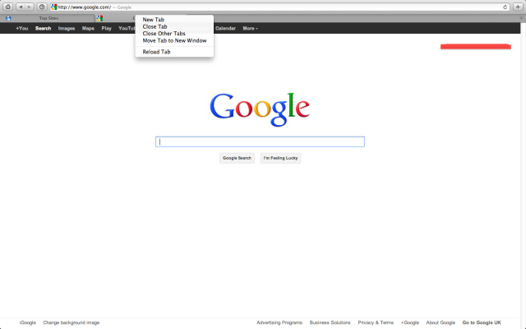Open the +You link in Google bar
526x329 pixels.
click(x=22, y=28)
